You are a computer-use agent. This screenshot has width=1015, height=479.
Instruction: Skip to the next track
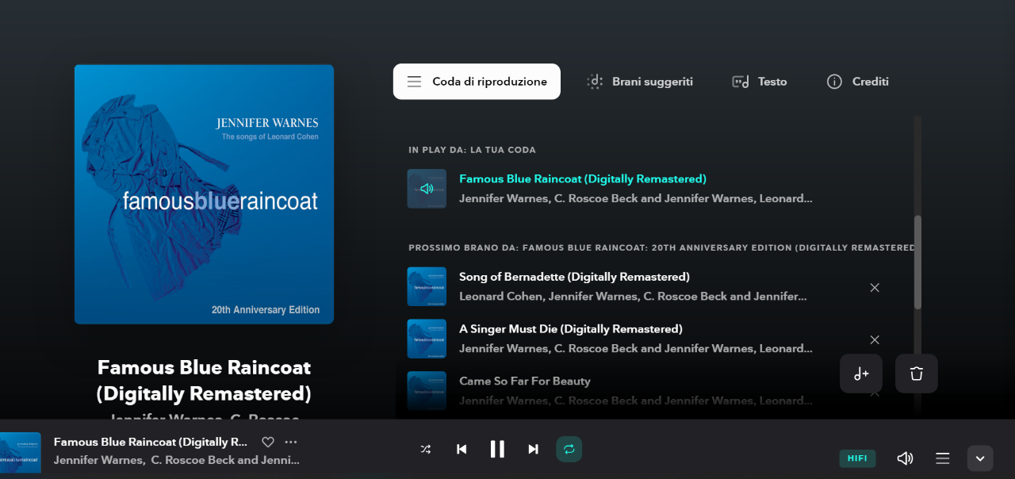tap(533, 449)
